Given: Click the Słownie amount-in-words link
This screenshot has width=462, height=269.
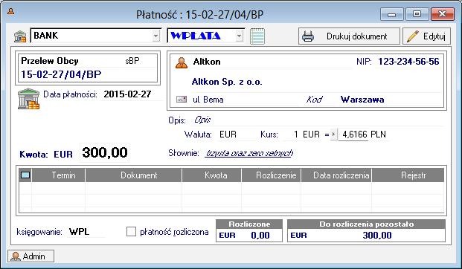Looking at the screenshot, I should pyautogui.click(x=249, y=153).
